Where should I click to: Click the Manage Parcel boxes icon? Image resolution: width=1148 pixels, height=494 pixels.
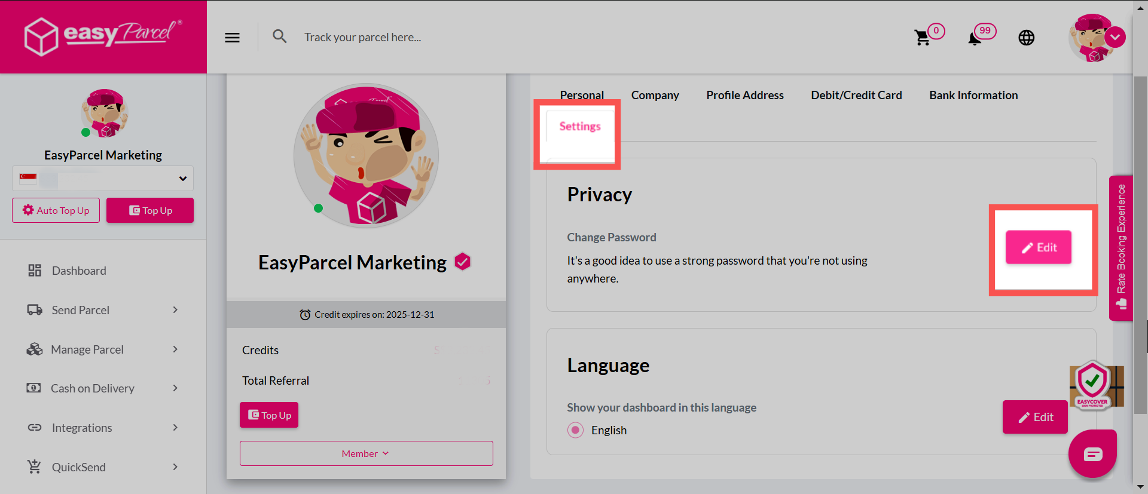click(x=35, y=349)
